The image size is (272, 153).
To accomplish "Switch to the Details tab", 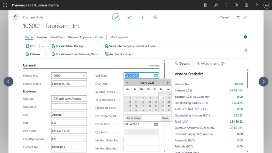I will tap(182, 63).
